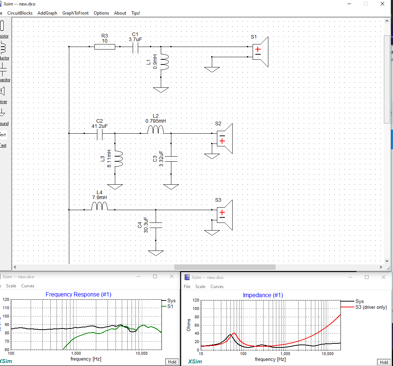
Task: Click the schematic scroll down arrow
Action: click(387, 261)
